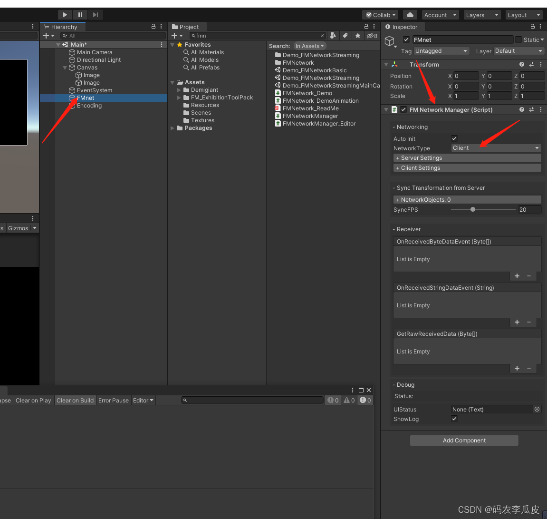Click the SyncFPS slider handle
547x519 pixels.
(472, 209)
